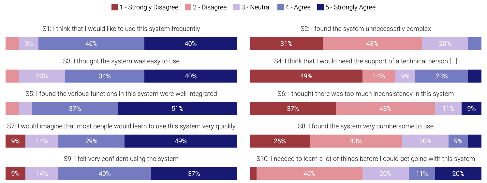
Task: Click the navy Strongly Agree legend swatch
Action: (320, 7)
